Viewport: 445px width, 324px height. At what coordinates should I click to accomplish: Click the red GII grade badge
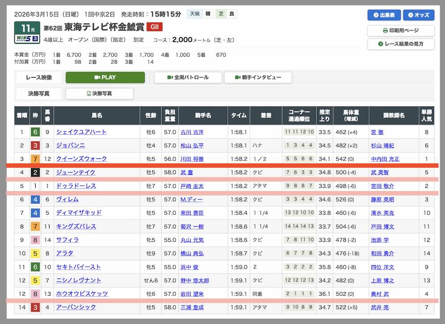(154, 27)
